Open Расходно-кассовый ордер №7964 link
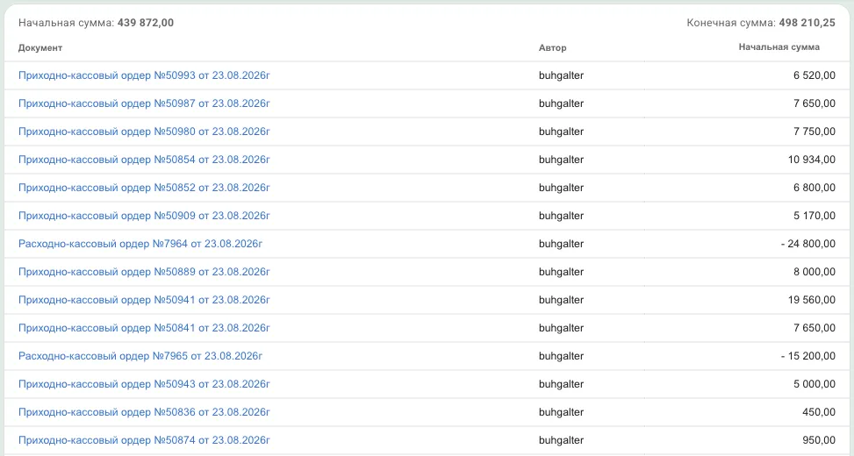The image size is (854, 456). coord(140,244)
